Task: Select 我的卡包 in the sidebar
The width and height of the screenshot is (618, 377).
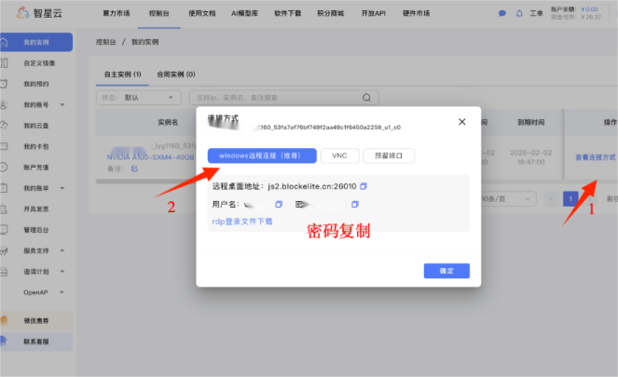Action: pos(36,146)
